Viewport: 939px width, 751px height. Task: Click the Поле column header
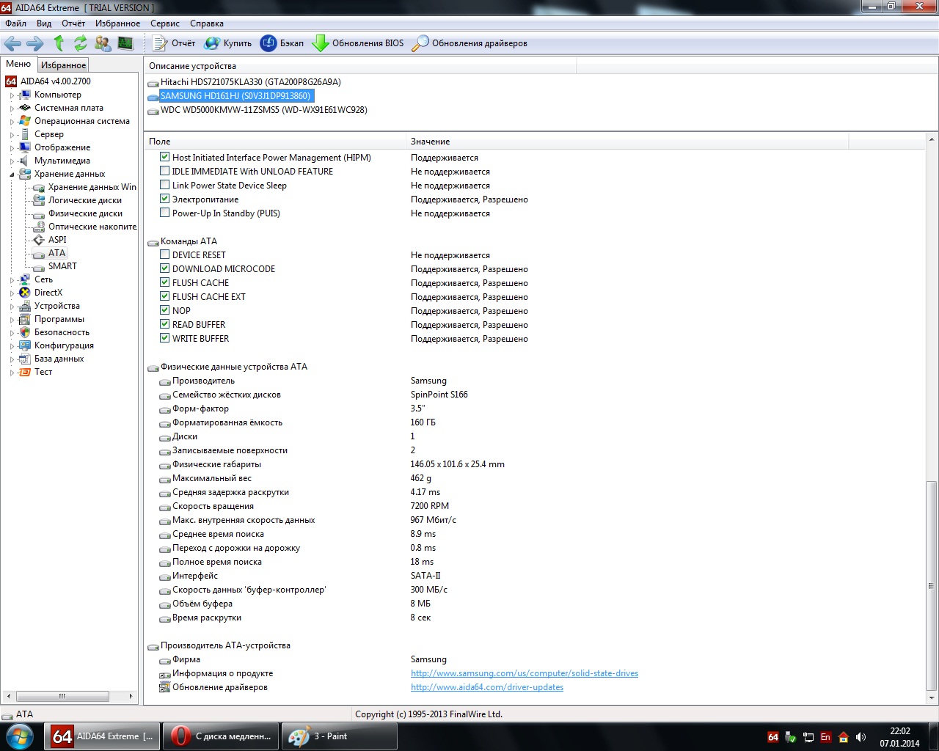pos(275,142)
